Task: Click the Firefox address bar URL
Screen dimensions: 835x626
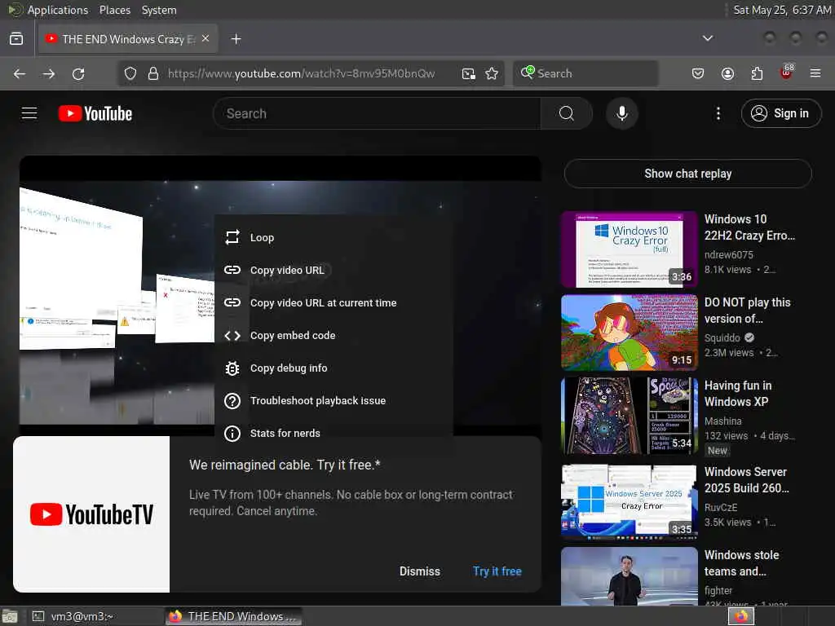Action: 302,73
